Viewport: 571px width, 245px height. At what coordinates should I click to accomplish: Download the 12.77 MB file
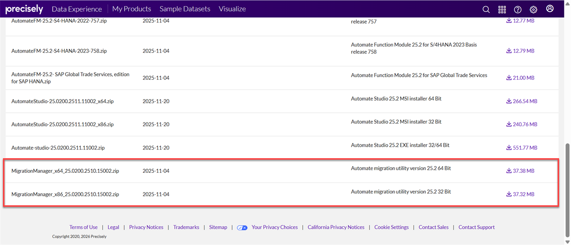[520, 21]
